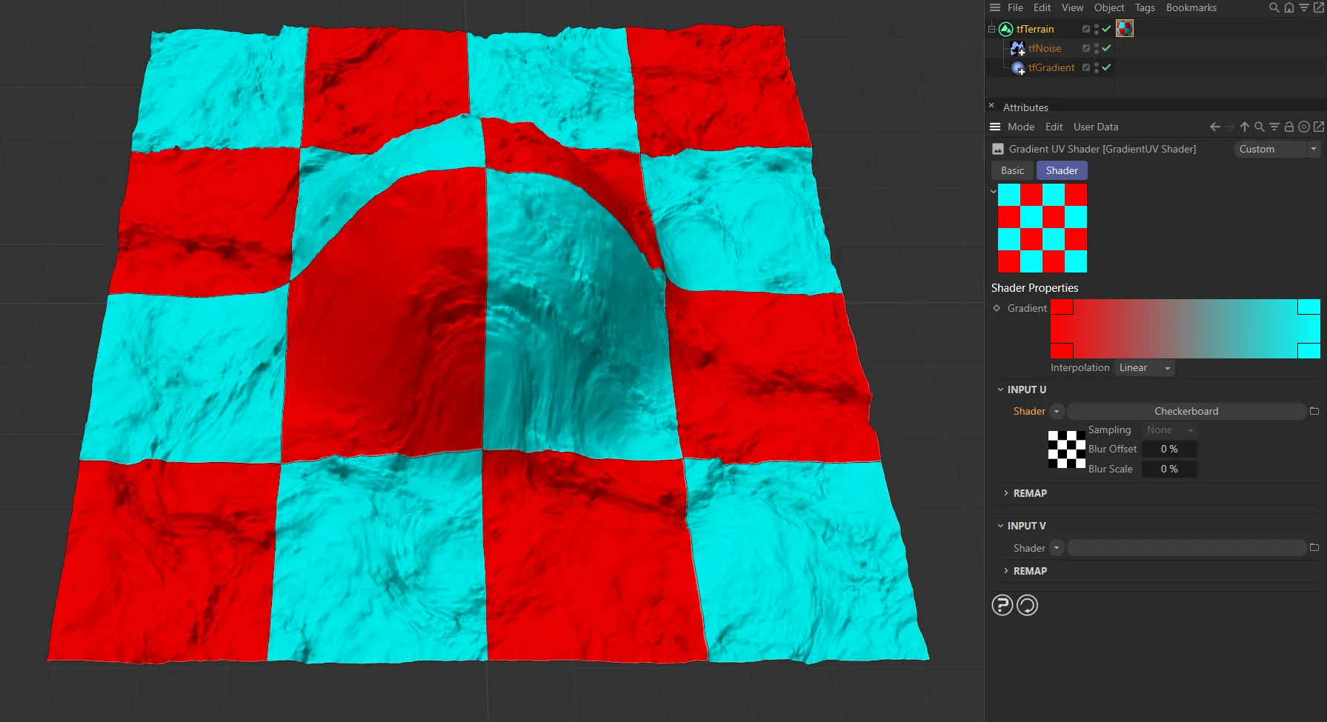Click the reset circular arrow icon
1327x722 pixels.
pyautogui.click(x=1027, y=605)
